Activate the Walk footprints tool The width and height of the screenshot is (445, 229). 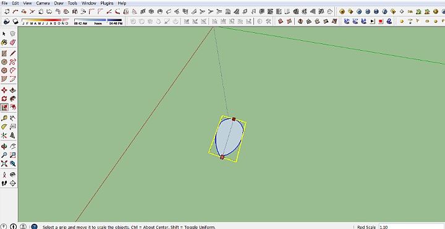4,183
